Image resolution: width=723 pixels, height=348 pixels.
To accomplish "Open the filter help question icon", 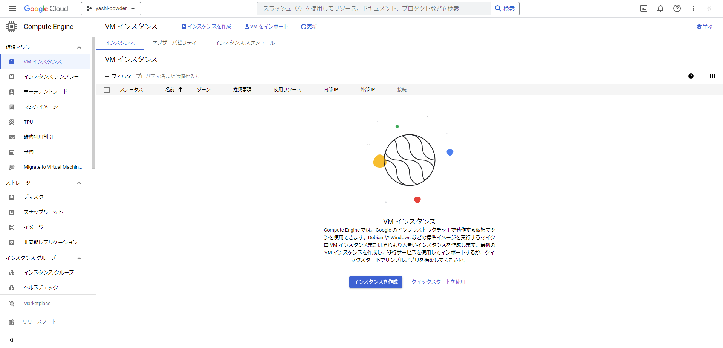I will (x=691, y=76).
